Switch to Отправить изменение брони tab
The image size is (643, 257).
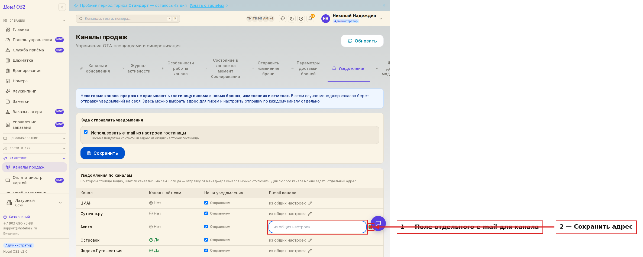266,68
